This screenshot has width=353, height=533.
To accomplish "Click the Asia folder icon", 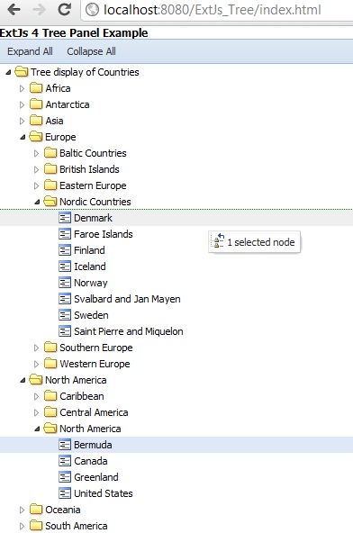I will coord(36,121).
